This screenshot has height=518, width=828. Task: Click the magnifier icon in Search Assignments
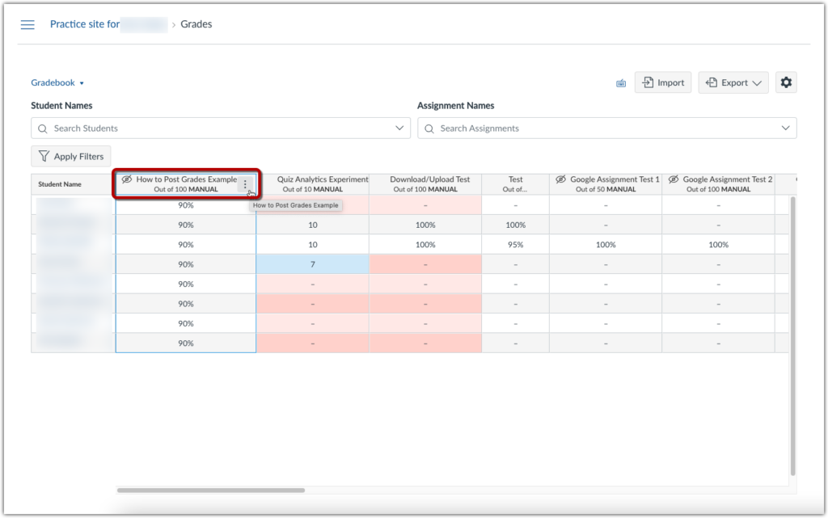[429, 128]
